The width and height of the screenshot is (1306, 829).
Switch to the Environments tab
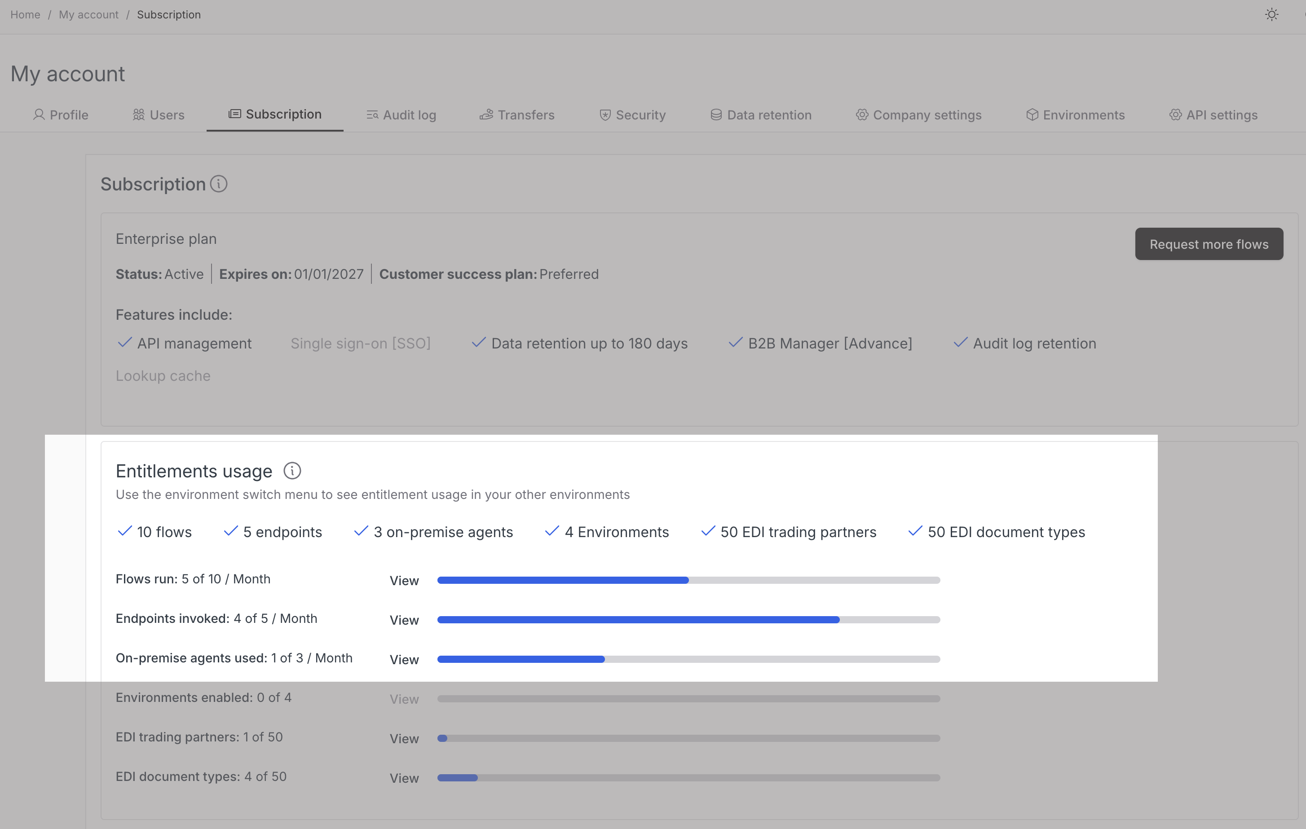coord(1075,115)
